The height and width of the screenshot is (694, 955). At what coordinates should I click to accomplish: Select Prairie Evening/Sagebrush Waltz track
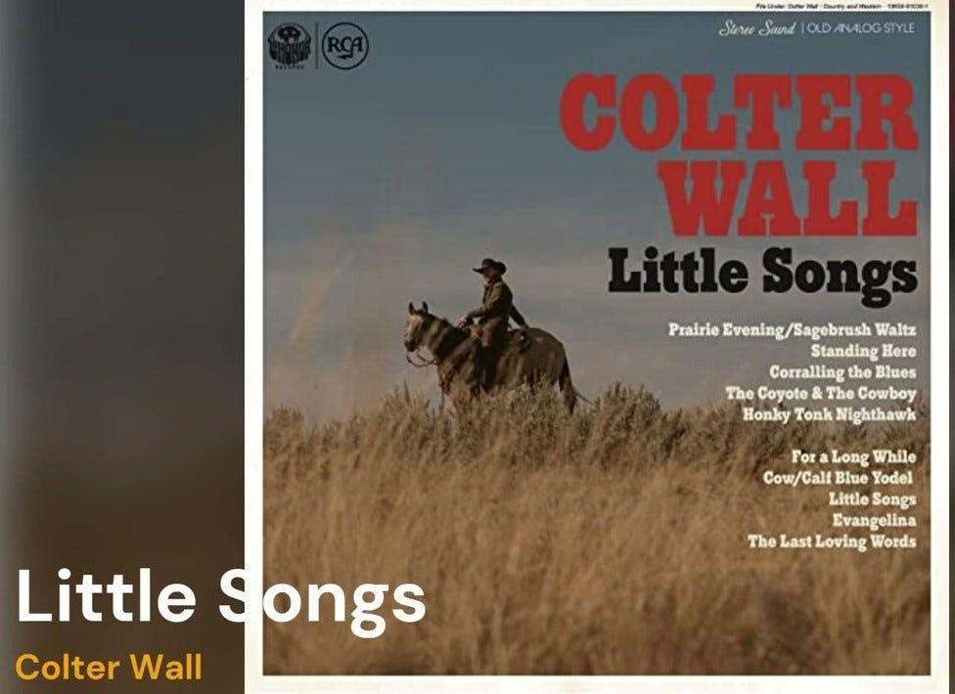coord(792,329)
